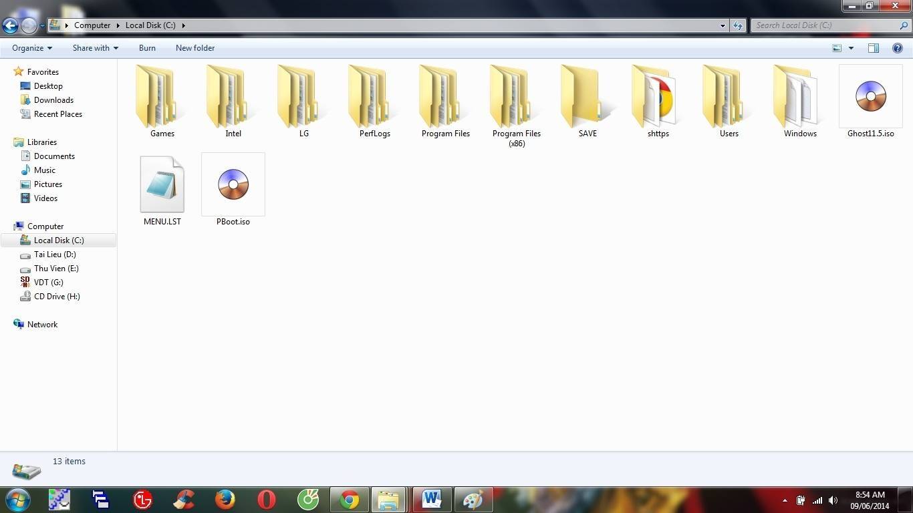Select Tai Lieu (D:) drive in sidebar
The width and height of the screenshot is (913, 513).
pyautogui.click(x=55, y=254)
